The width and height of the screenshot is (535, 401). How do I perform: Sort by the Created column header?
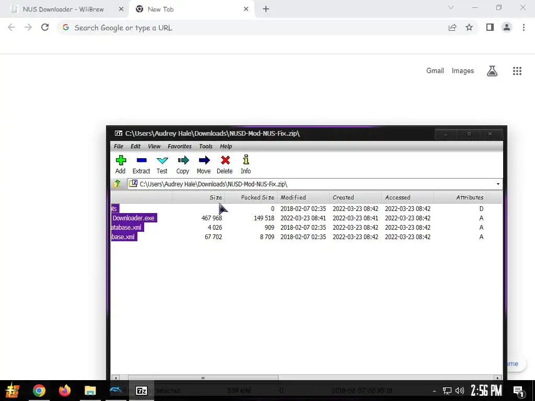355,197
